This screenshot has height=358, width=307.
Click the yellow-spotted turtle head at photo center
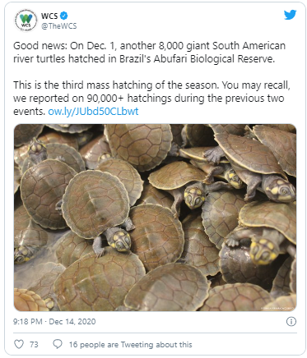point(194,196)
